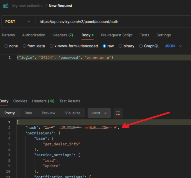
Task: Open response Headers (10) tab
Action: click(43, 101)
